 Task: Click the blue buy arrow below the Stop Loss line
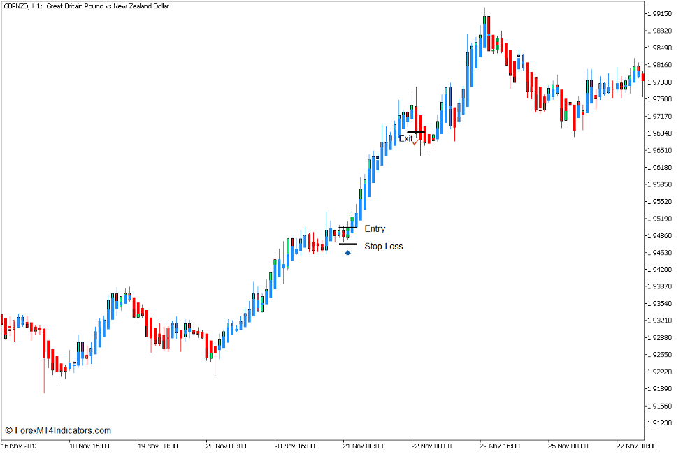point(347,253)
